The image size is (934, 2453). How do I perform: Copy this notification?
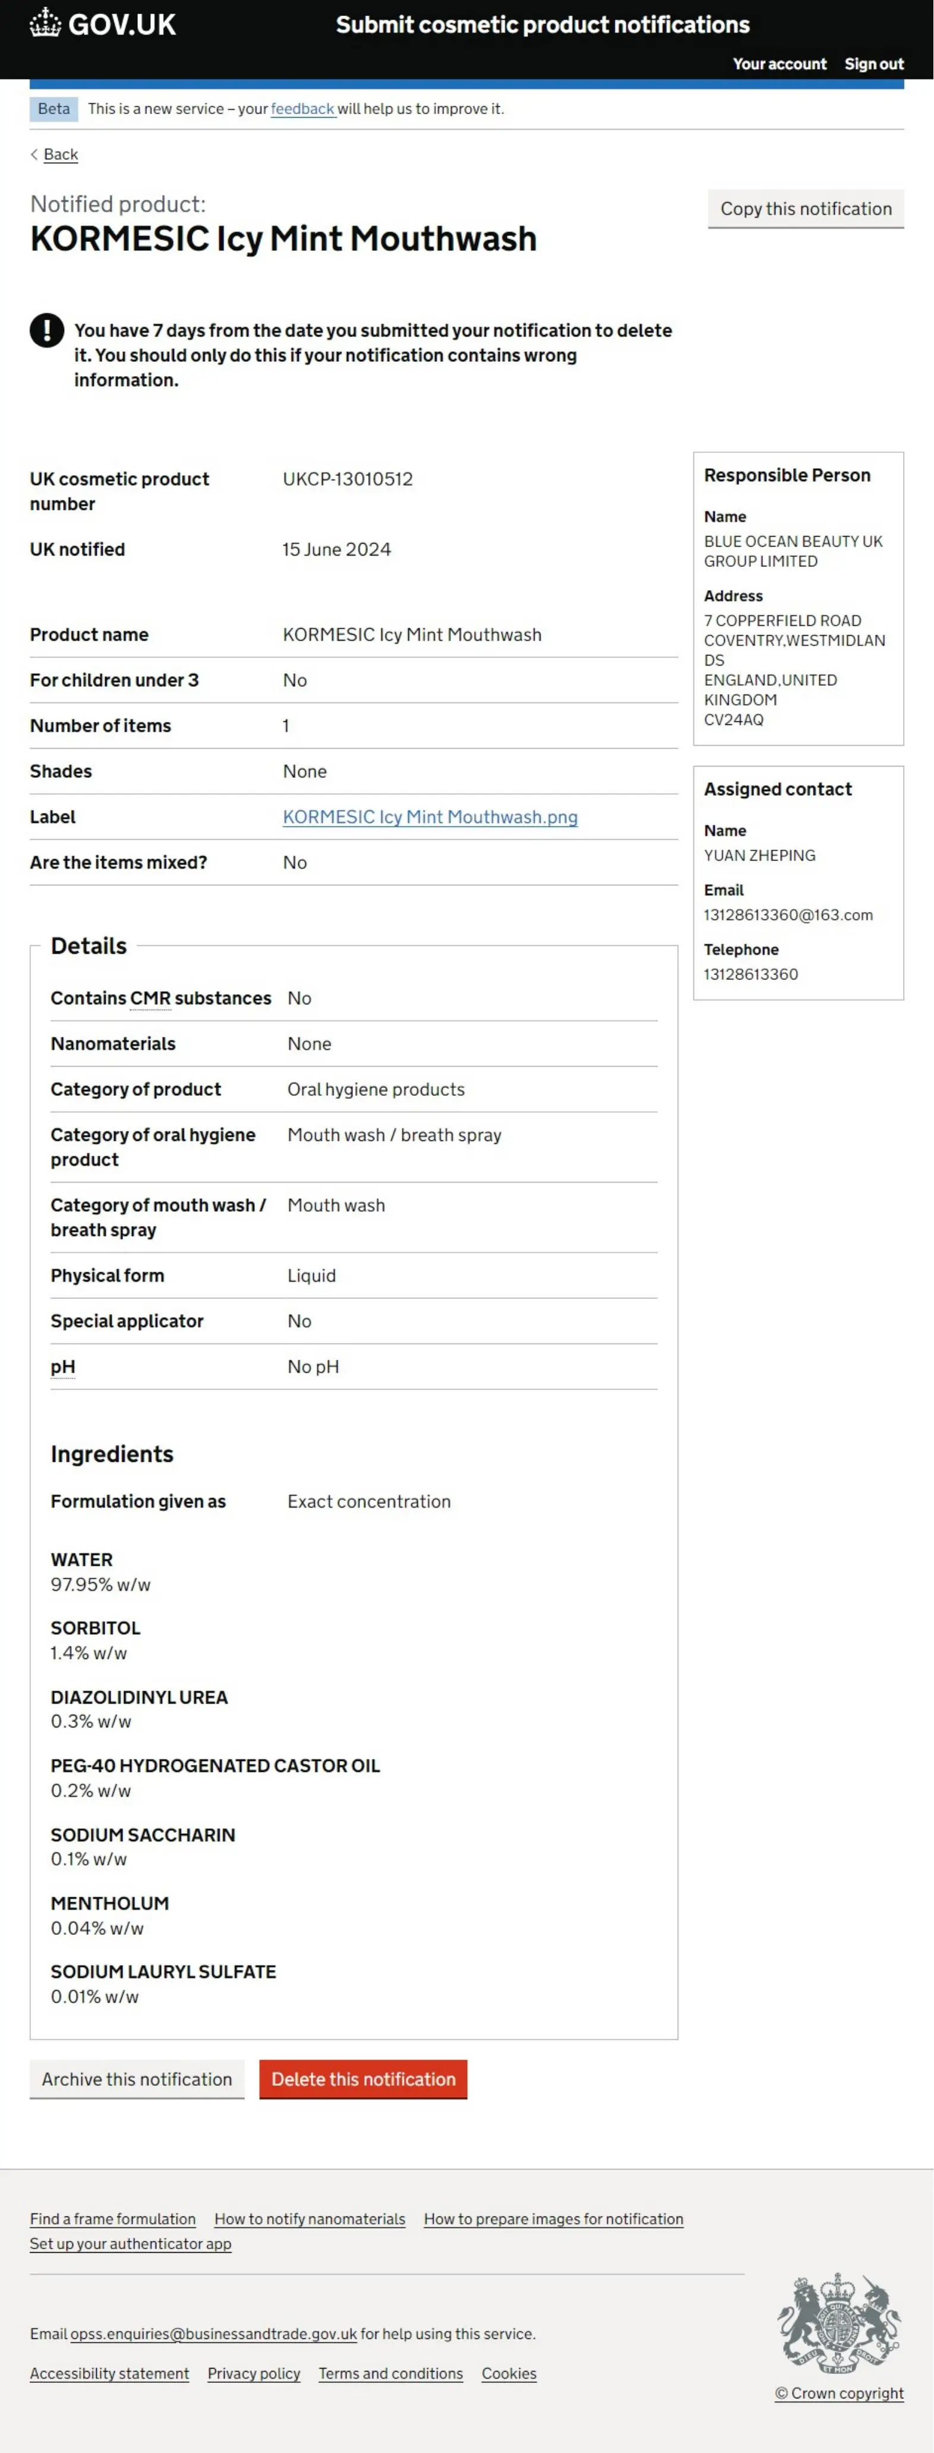coord(806,209)
